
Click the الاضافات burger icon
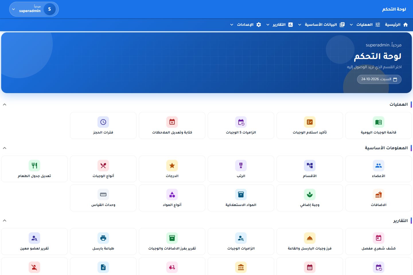click(x=379, y=195)
